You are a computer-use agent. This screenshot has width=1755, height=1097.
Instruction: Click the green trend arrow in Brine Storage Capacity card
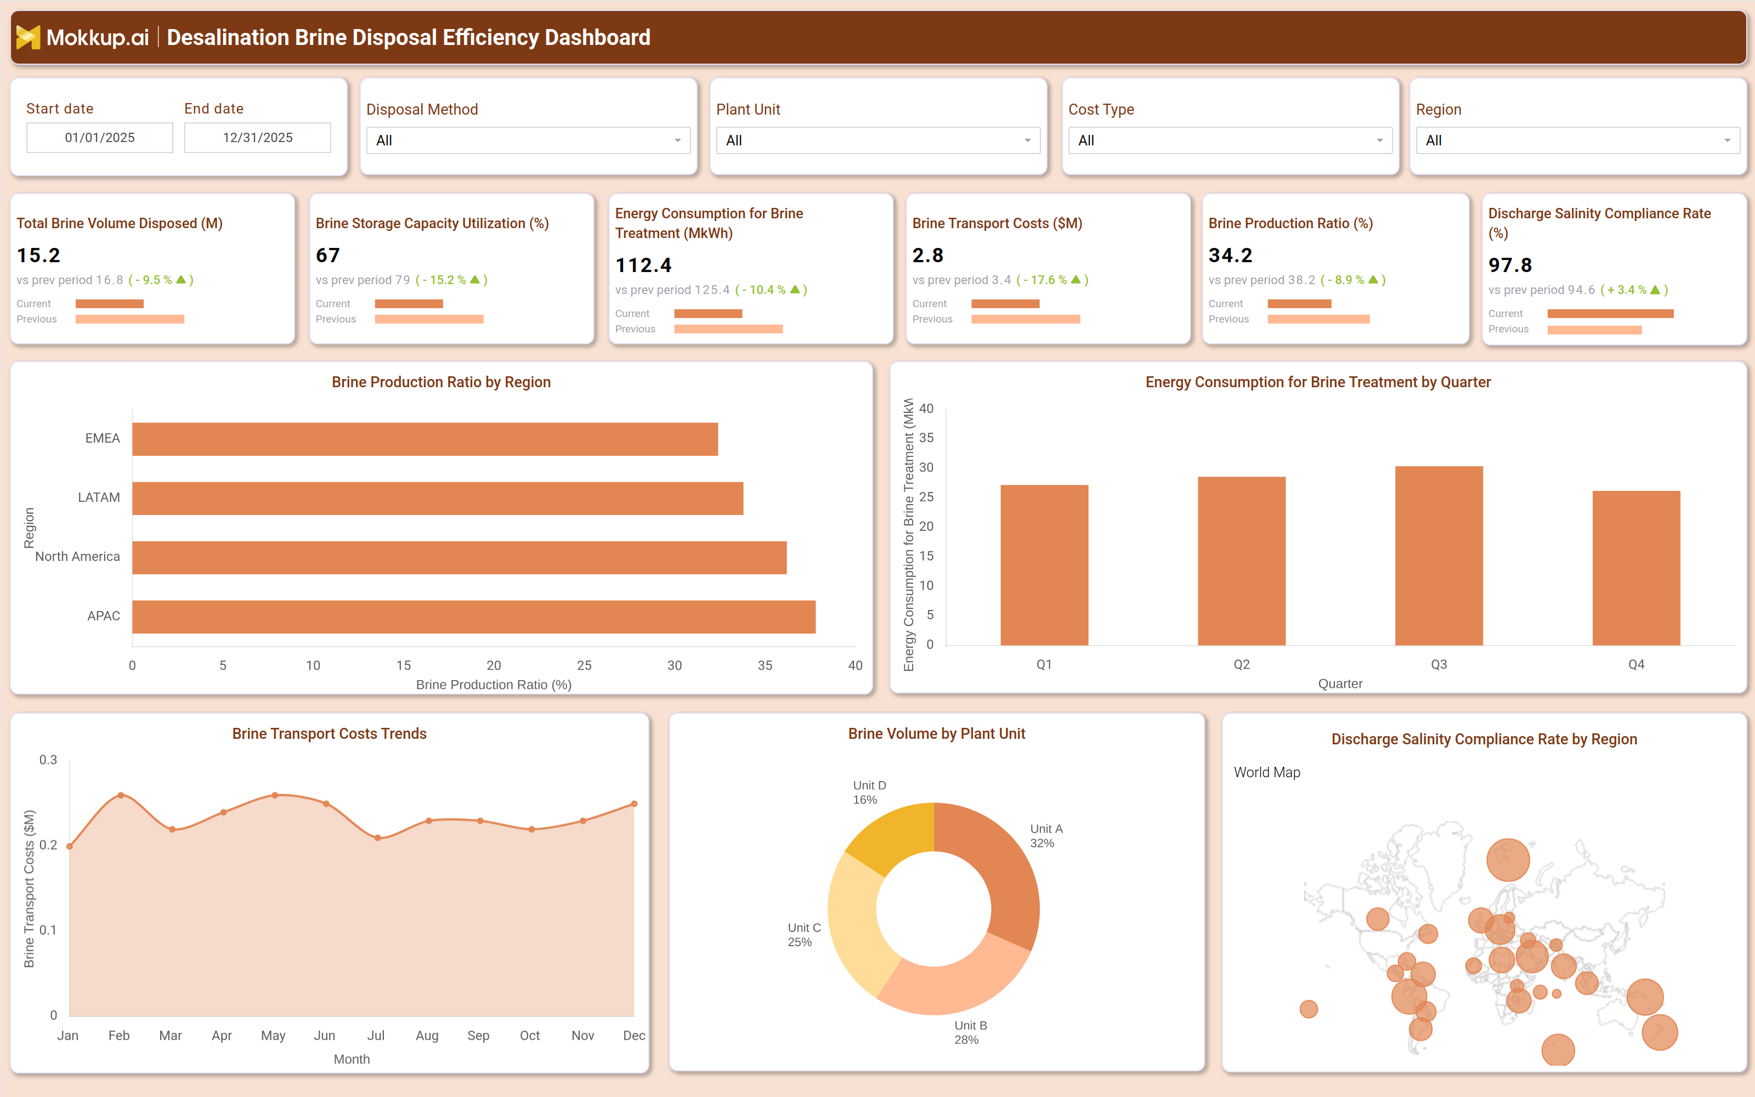pyautogui.click(x=475, y=279)
